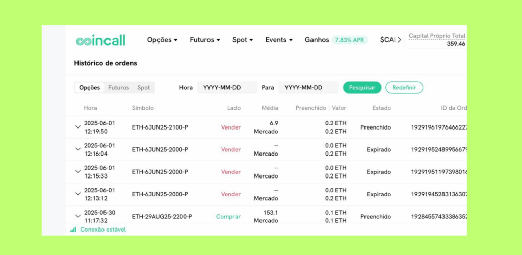Image resolution: width=522 pixels, height=255 pixels.
Task: Click the Hora column header
Action: (90, 108)
